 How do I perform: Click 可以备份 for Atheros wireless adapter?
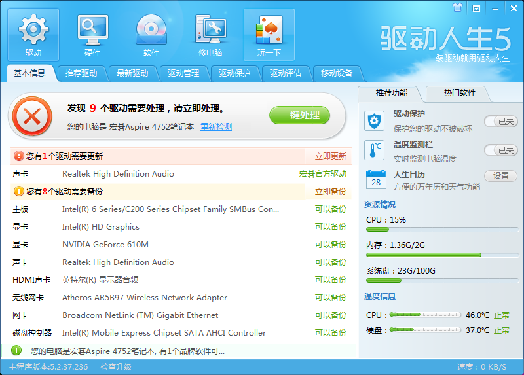tap(331, 298)
